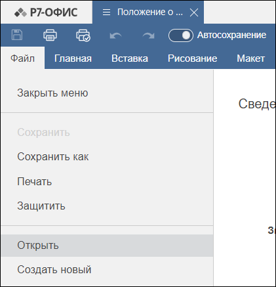
Task: Click the Quick print icon with checkmark
Action: (83, 35)
